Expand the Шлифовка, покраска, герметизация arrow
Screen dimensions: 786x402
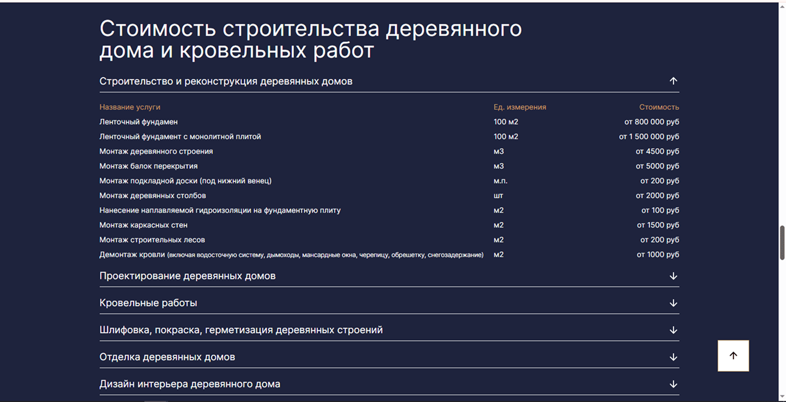(674, 330)
